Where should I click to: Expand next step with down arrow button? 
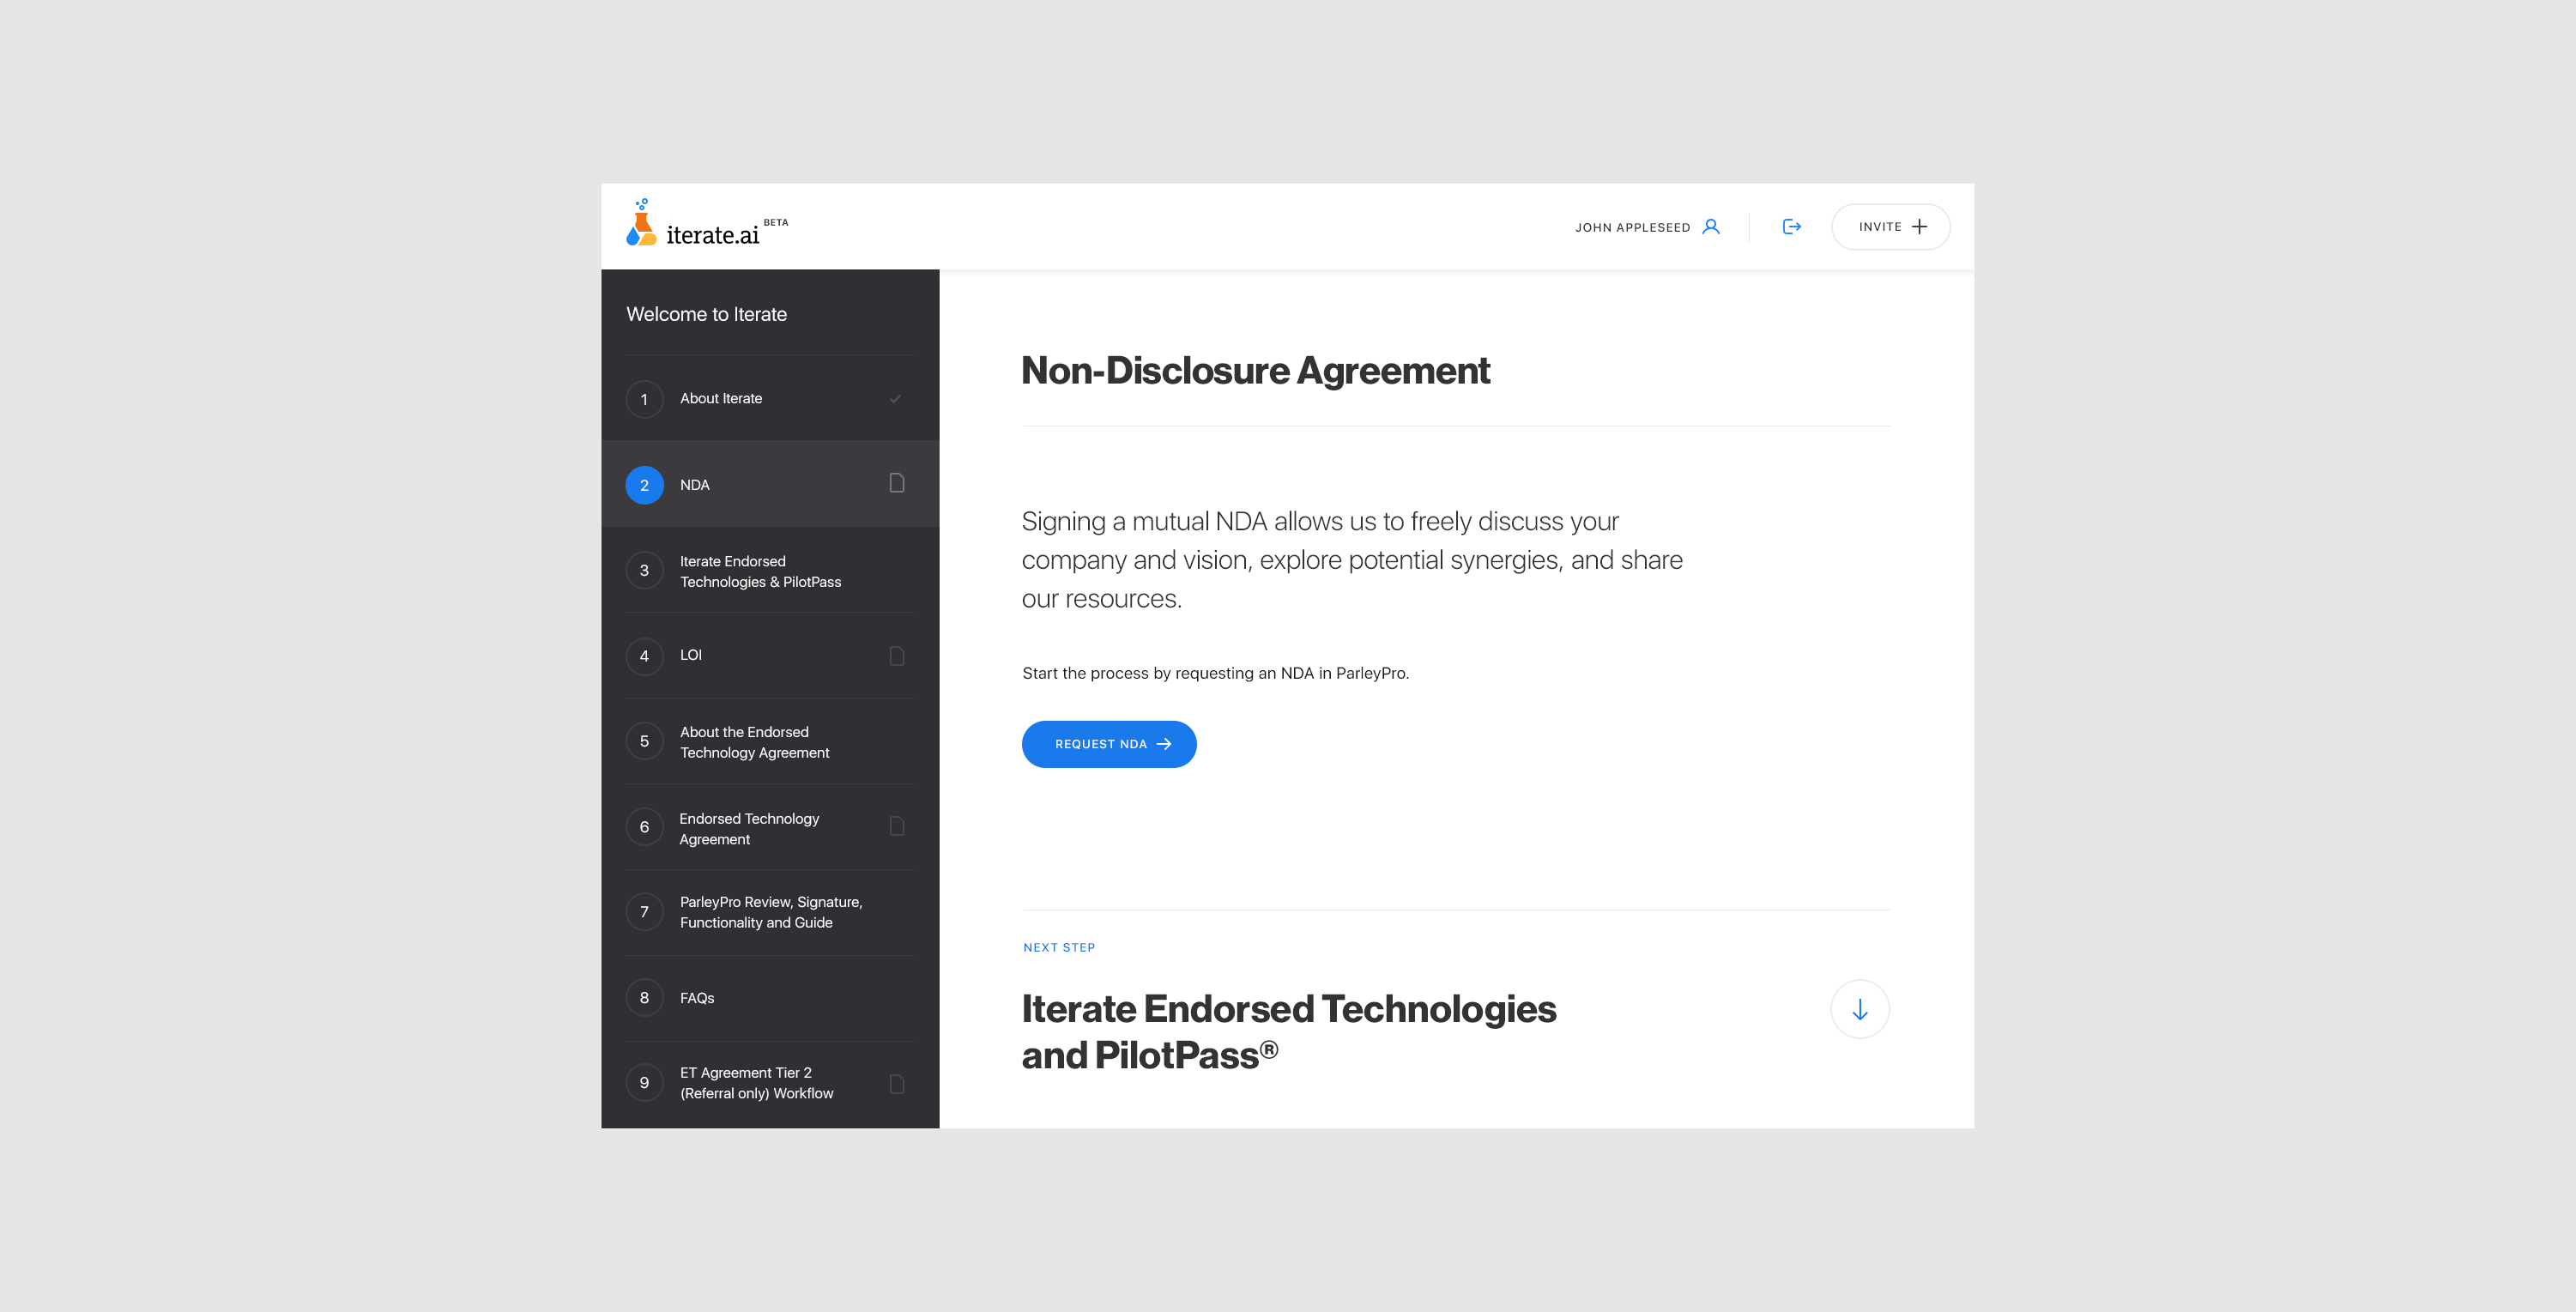click(1859, 1009)
